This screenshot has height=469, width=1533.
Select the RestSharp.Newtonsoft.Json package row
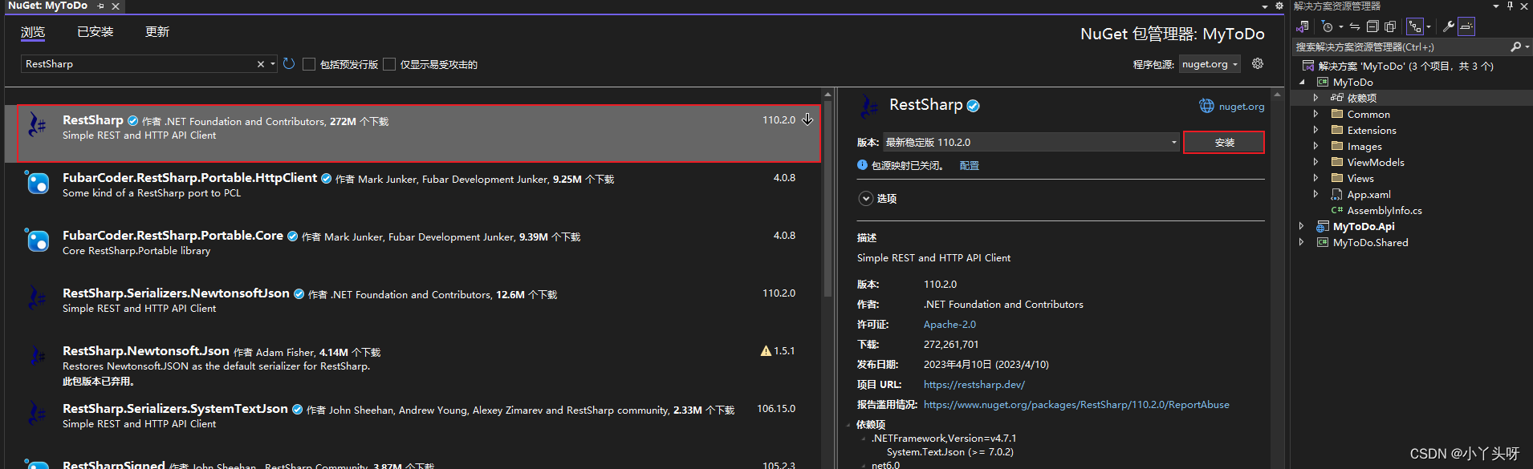tap(413, 365)
